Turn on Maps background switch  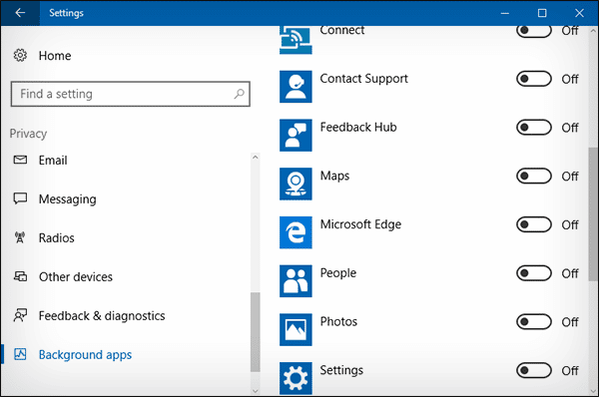[x=534, y=176]
